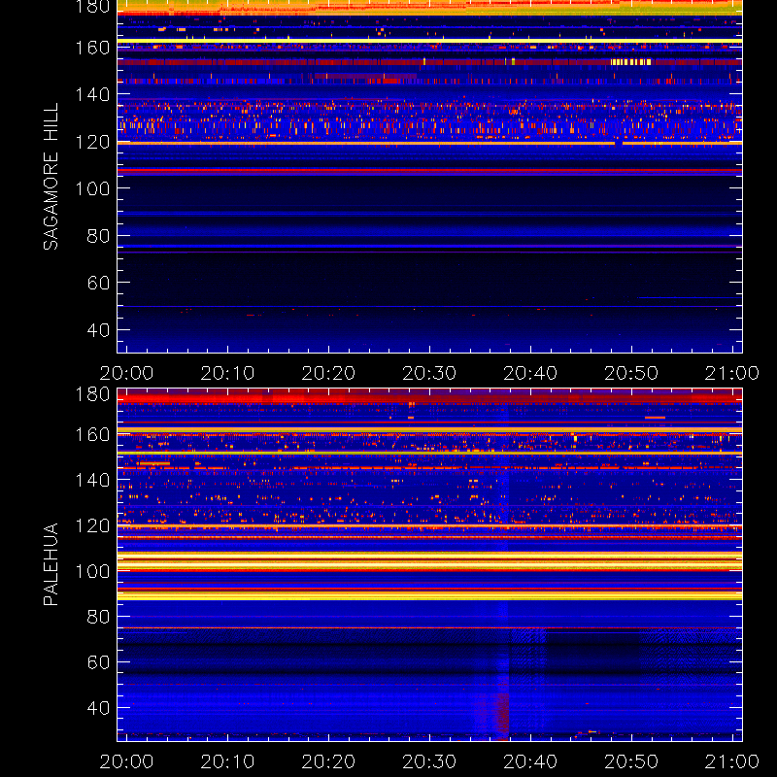The image size is (777, 777).
Task: Select the 140 tick label on Sagamore Hill axis
Action: tap(92, 94)
